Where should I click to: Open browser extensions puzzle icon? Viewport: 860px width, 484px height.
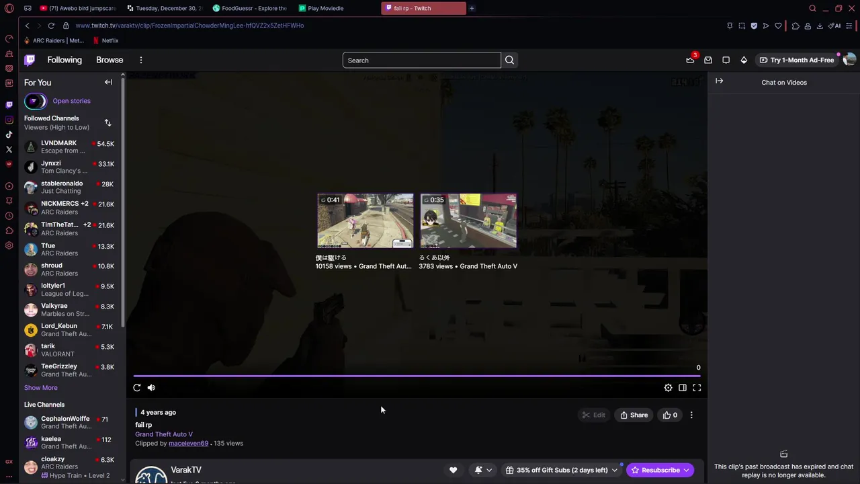pyautogui.click(x=795, y=26)
